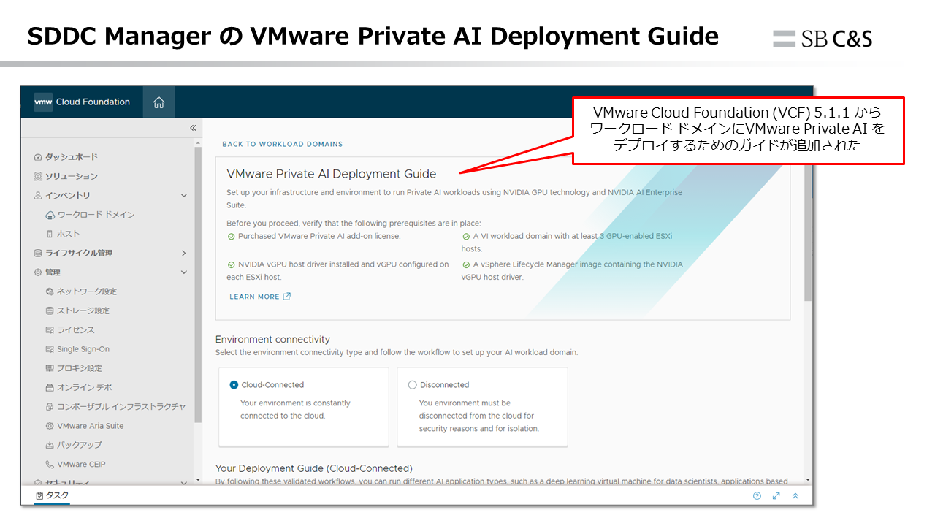Click main content scrollbar down arrow

coord(807,480)
